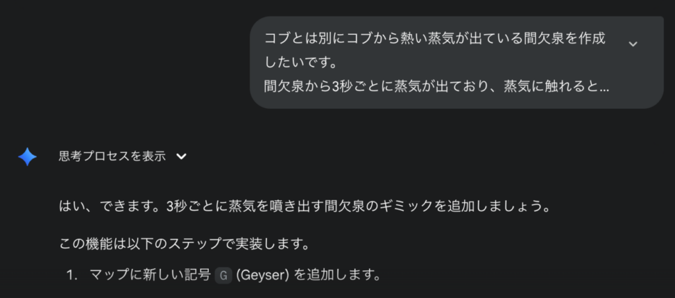Click the word (Geyser) in step one

coord(262,275)
